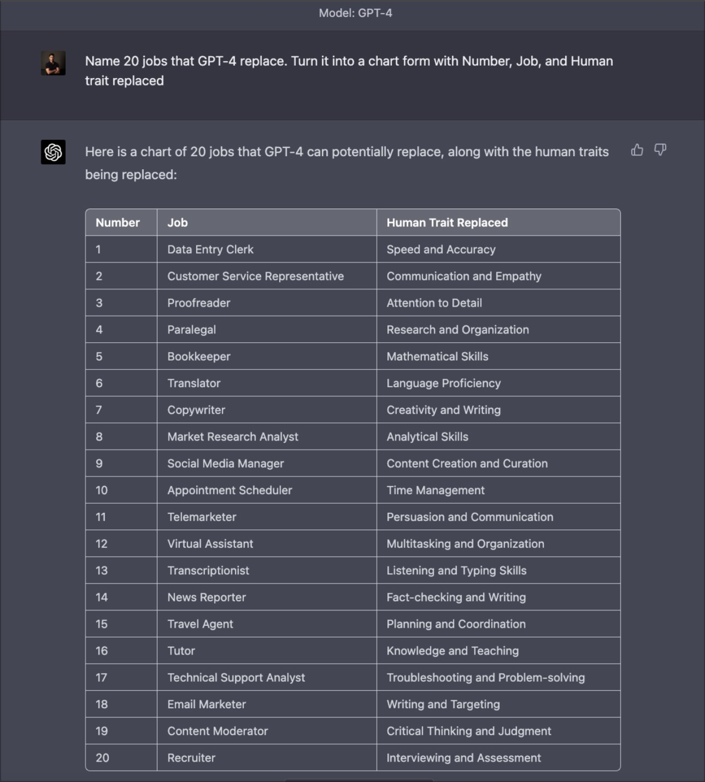Click the Job column header
The width and height of the screenshot is (705, 782).
pyautogui.click(x=177, y=223)
